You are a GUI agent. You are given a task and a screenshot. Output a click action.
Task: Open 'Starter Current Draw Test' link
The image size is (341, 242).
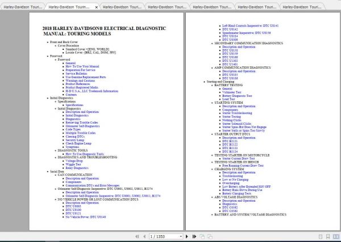[238, 159]
